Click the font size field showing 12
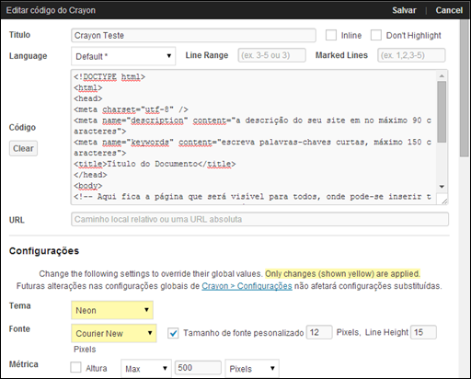Screen dimensions: 471x379 coord(319,332)
